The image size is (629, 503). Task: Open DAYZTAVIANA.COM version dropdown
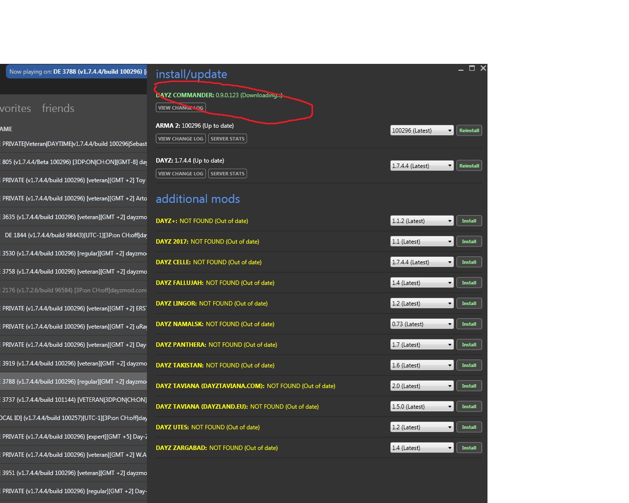pos(422,386)
